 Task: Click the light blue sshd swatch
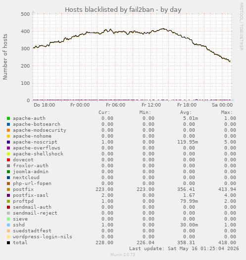[x=8, y=225]
